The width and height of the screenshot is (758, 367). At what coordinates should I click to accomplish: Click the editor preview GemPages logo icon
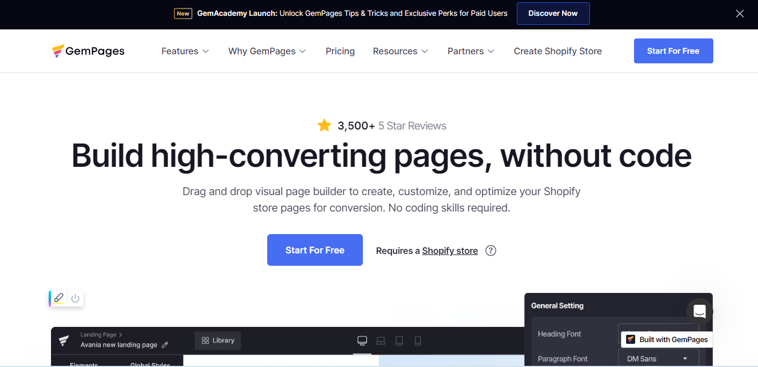click(x=64, y=340)
